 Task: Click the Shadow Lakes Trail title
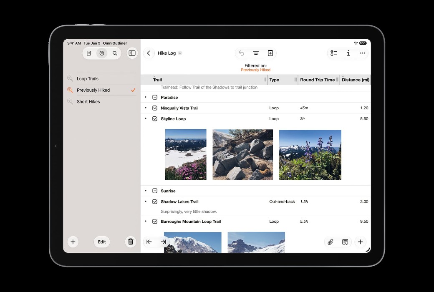tap(179, 202)
